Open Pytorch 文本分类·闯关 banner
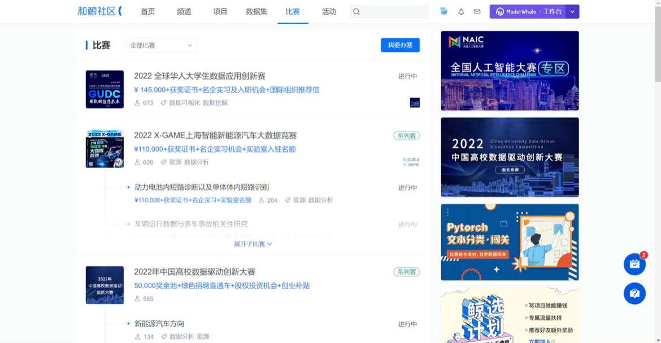Screen dimensions: 661x343 [x=510, y=242]
